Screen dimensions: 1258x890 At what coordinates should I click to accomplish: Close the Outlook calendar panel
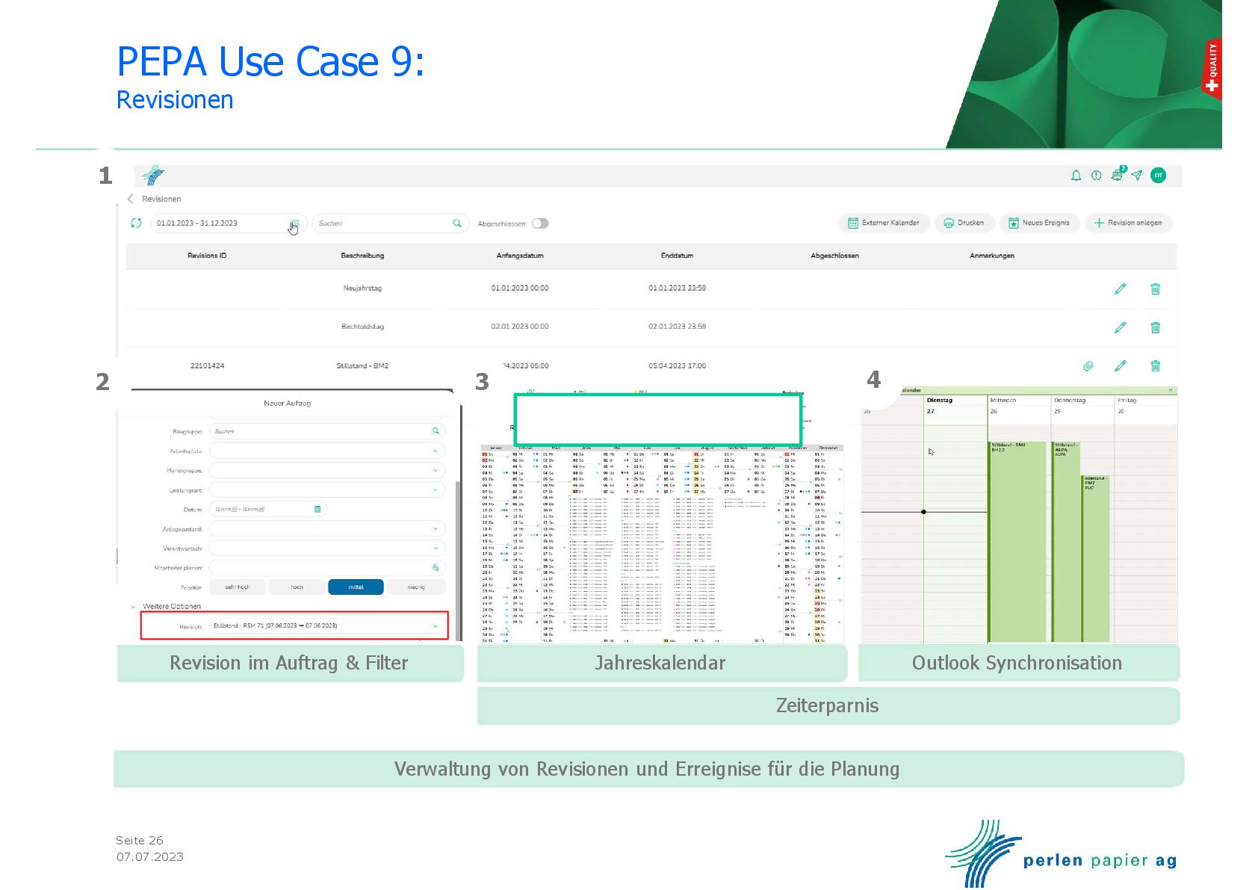[1171, 390]
